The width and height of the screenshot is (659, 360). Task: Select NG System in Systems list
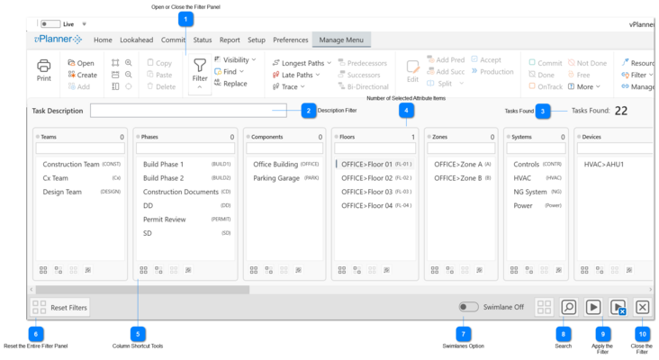(x=537, y=192)
